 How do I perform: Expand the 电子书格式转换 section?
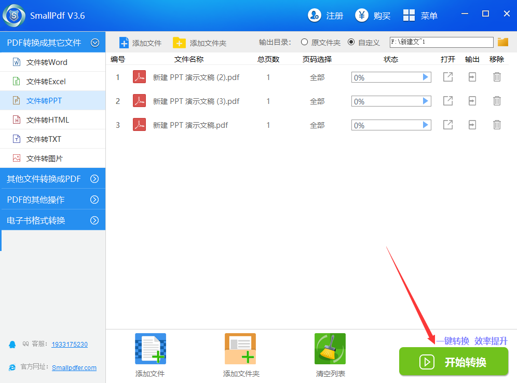[94, 220]
